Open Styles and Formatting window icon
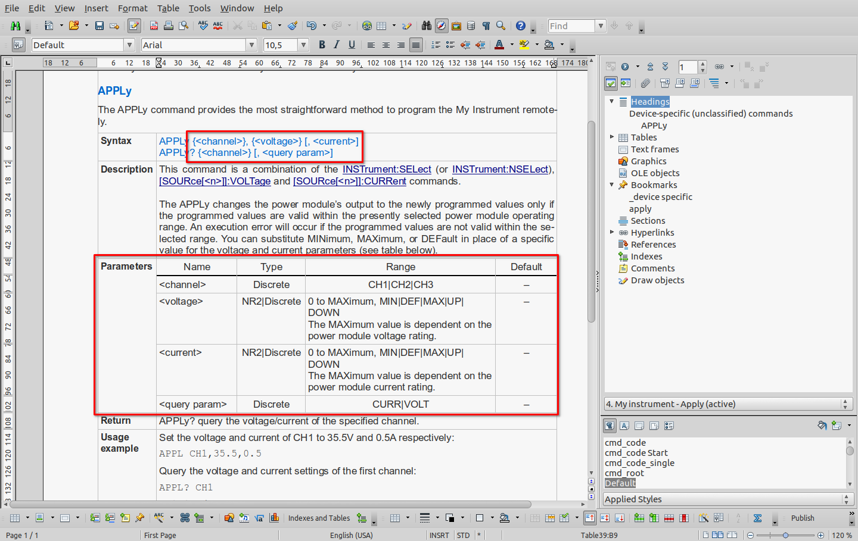Viewport: 858px width, 541px height. 18,45
